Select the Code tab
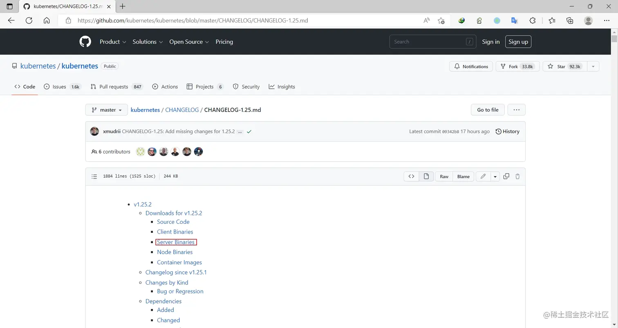This screenshot has height=328, width=618. (25, 87)
